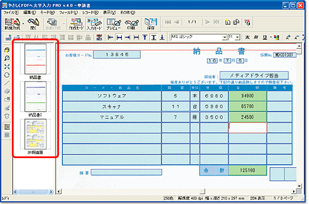Open the レコード menu
Image resolution: width=309 pixels, height=204 pixels.
click(91, 12)
